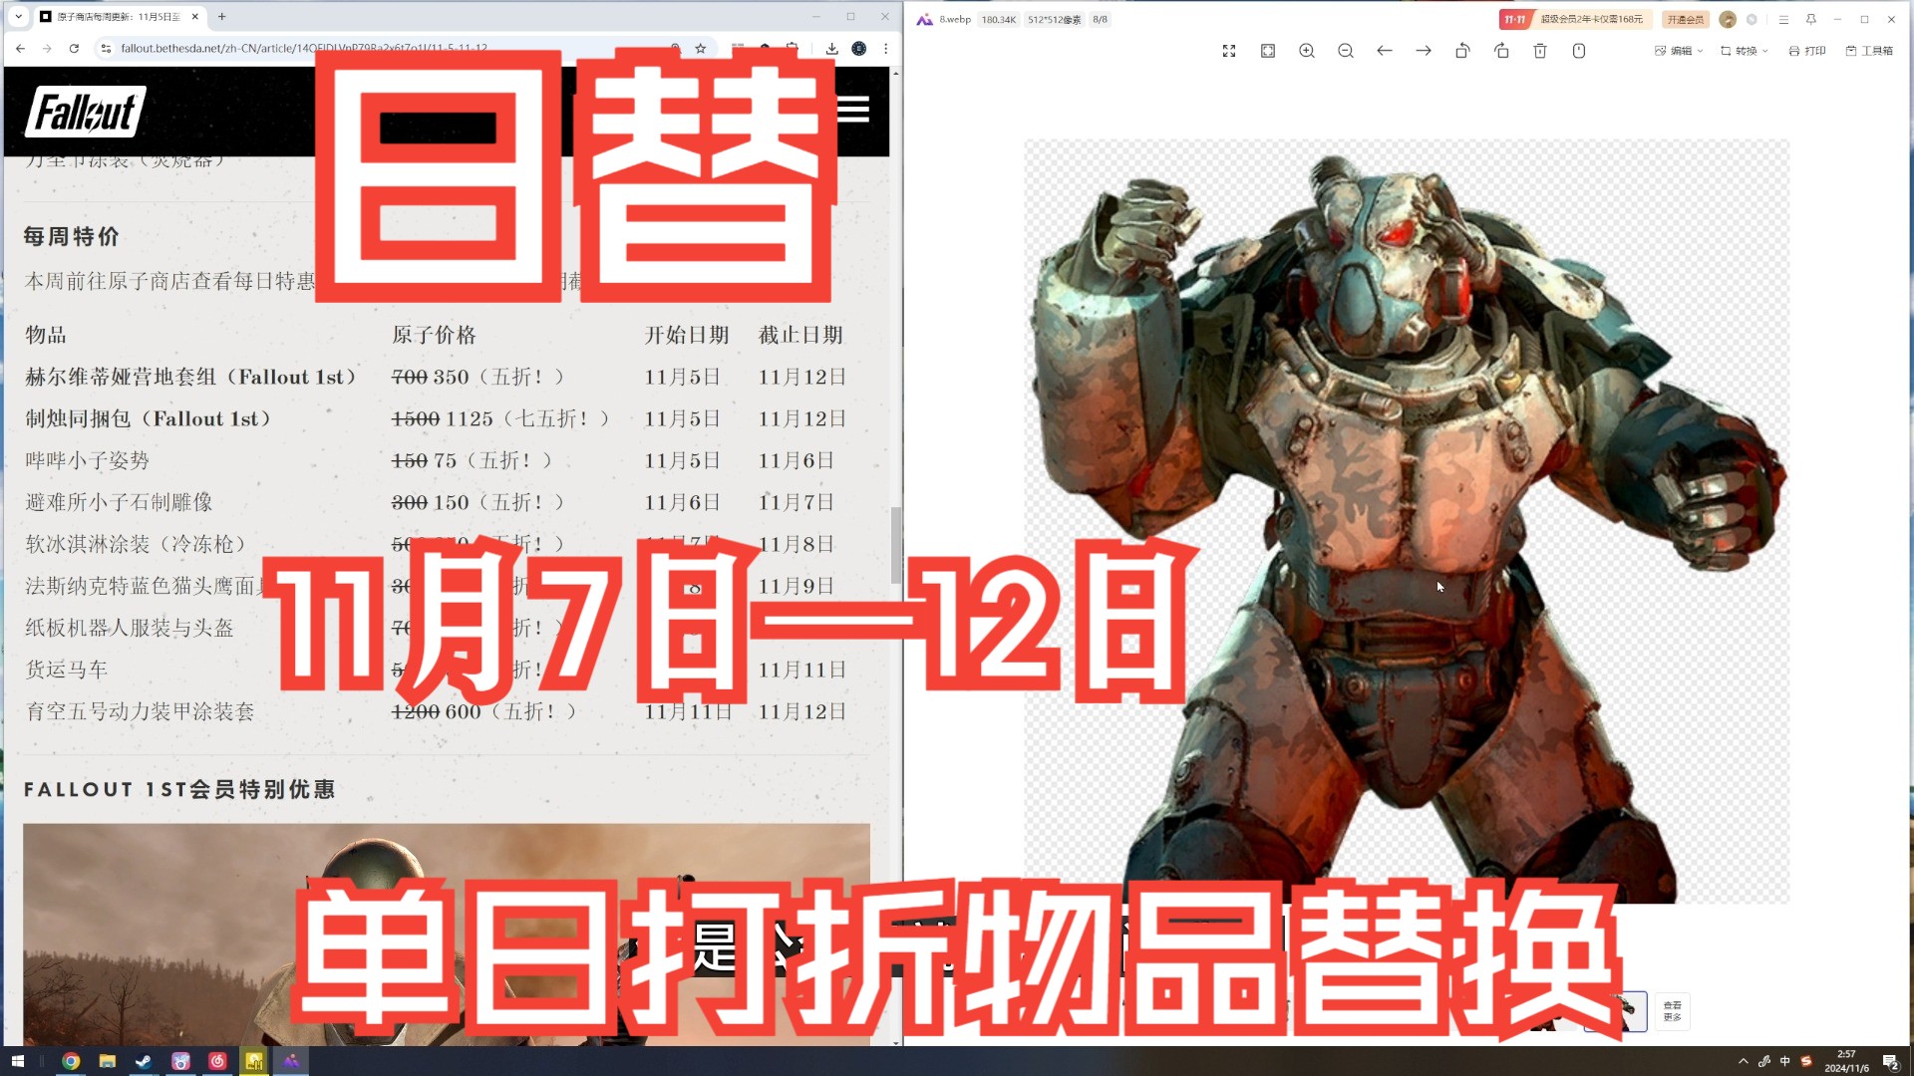1914x1076 pixels.
Task: Open the Windows Start menu
Action: click(x=17, y=1061)
